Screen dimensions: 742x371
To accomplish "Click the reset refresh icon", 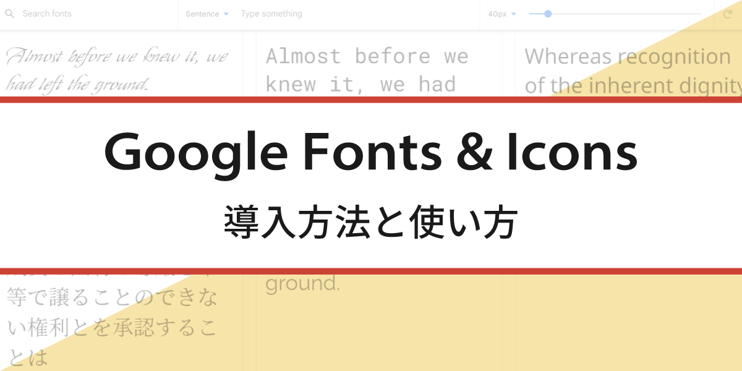I will (x=728, y=14).
